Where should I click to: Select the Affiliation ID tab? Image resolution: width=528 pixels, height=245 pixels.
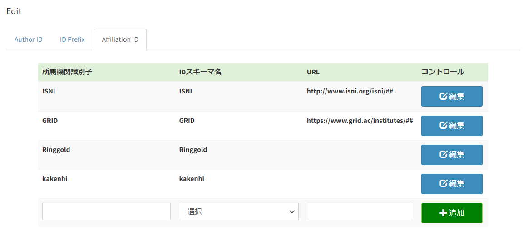(120, 39)
